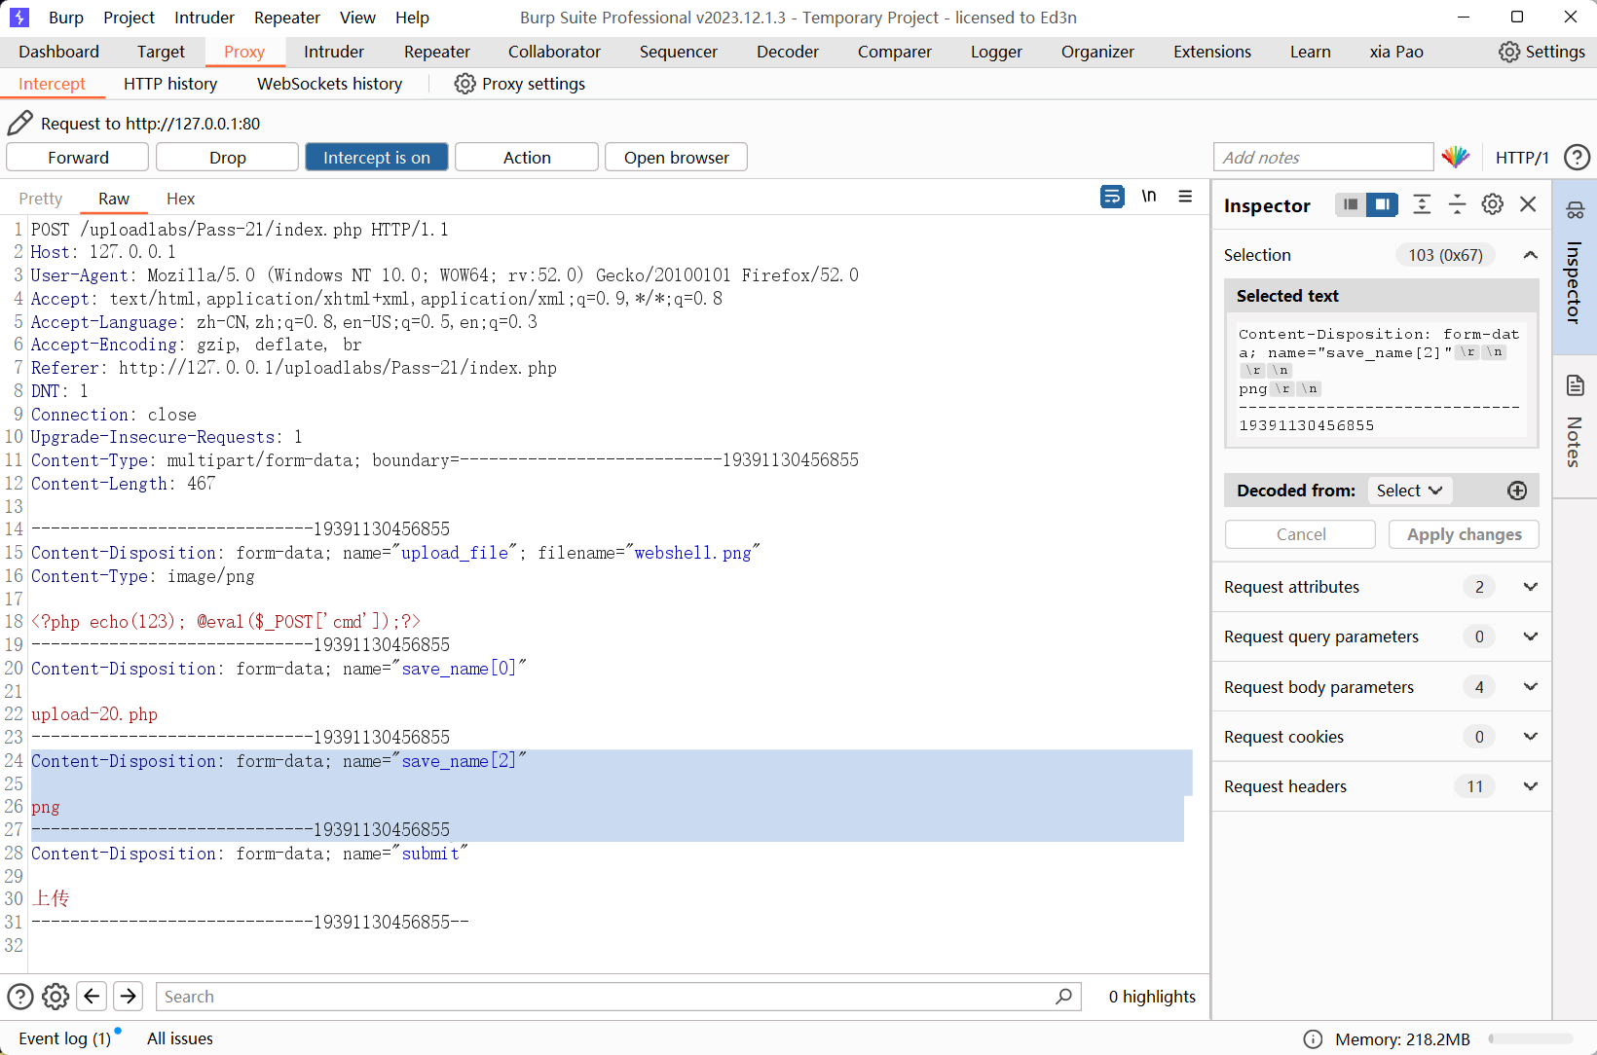
Task: Open All issues at bottom
Action: coord(180,1038)
